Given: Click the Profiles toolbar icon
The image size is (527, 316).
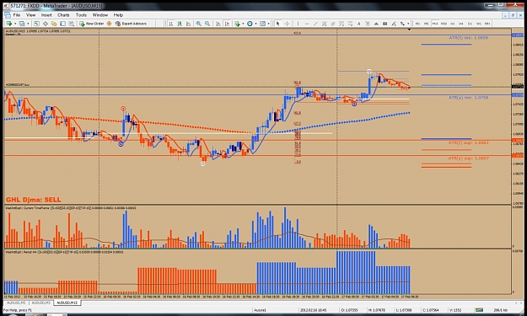Looking at the screenshot, I should (22, 24).
